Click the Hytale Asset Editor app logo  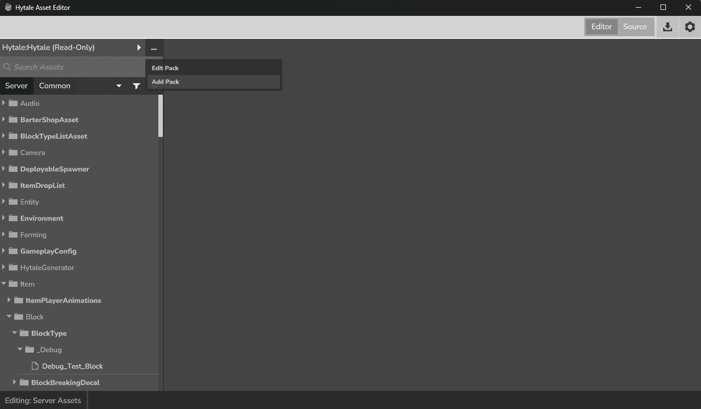pos(8,8)
